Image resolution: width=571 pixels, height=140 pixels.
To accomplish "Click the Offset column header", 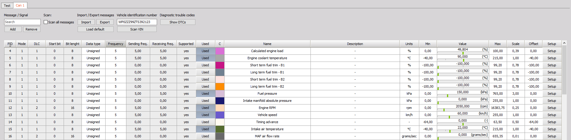I will pyautogui.click(x=534, y=44).
